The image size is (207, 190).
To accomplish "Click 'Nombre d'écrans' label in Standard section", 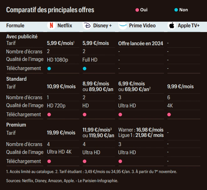I will 24,98.
